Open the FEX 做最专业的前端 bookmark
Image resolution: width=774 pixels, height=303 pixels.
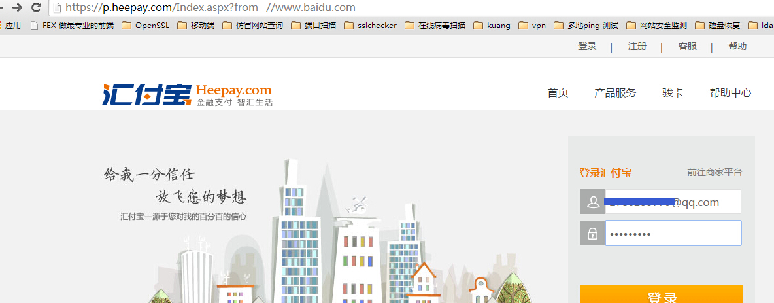tap(72, 26)
